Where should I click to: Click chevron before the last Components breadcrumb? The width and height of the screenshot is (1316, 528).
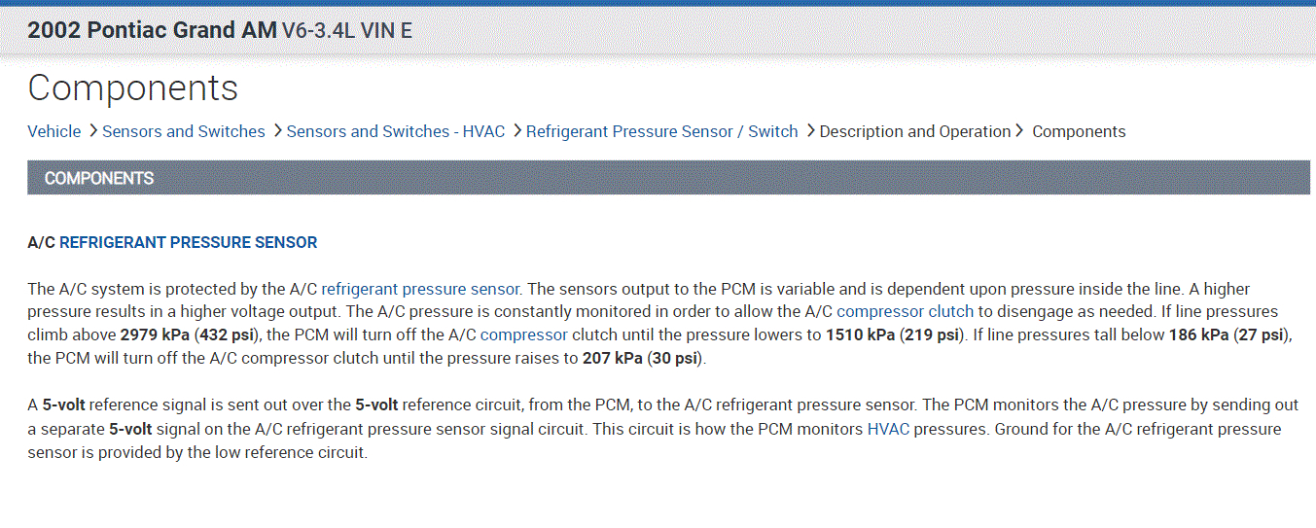[x=1020, y=130]
